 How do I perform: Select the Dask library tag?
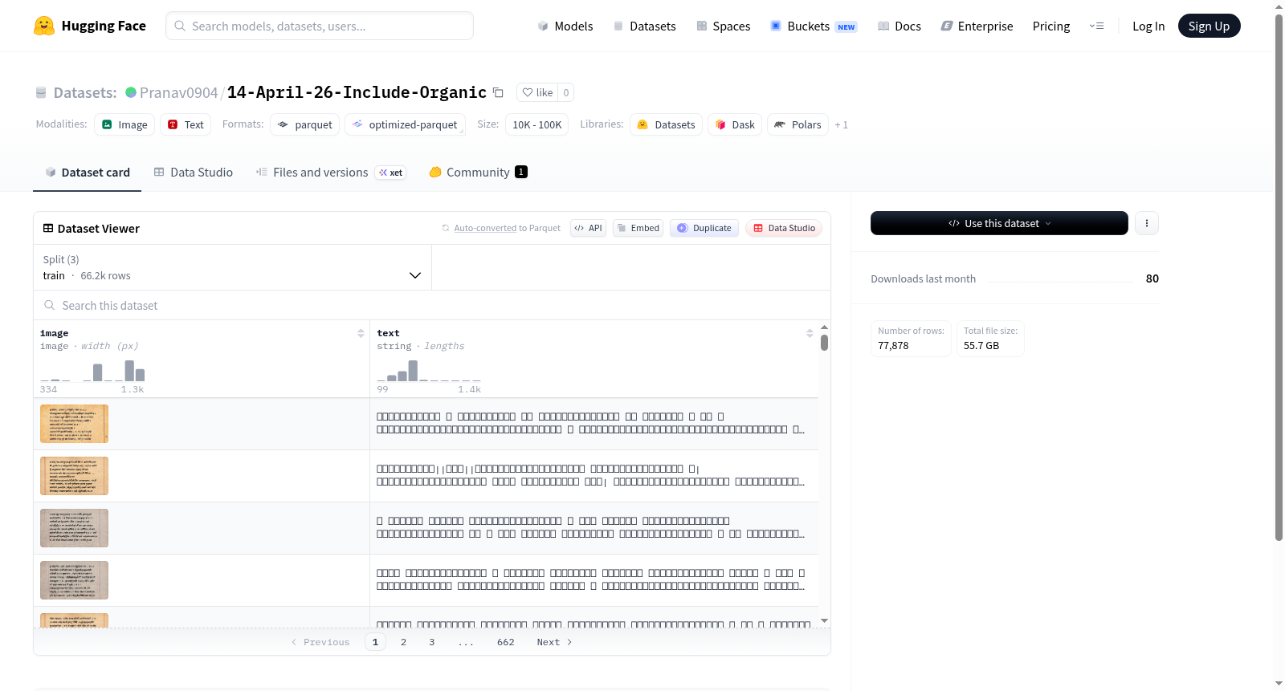click(x=735, y=124)
